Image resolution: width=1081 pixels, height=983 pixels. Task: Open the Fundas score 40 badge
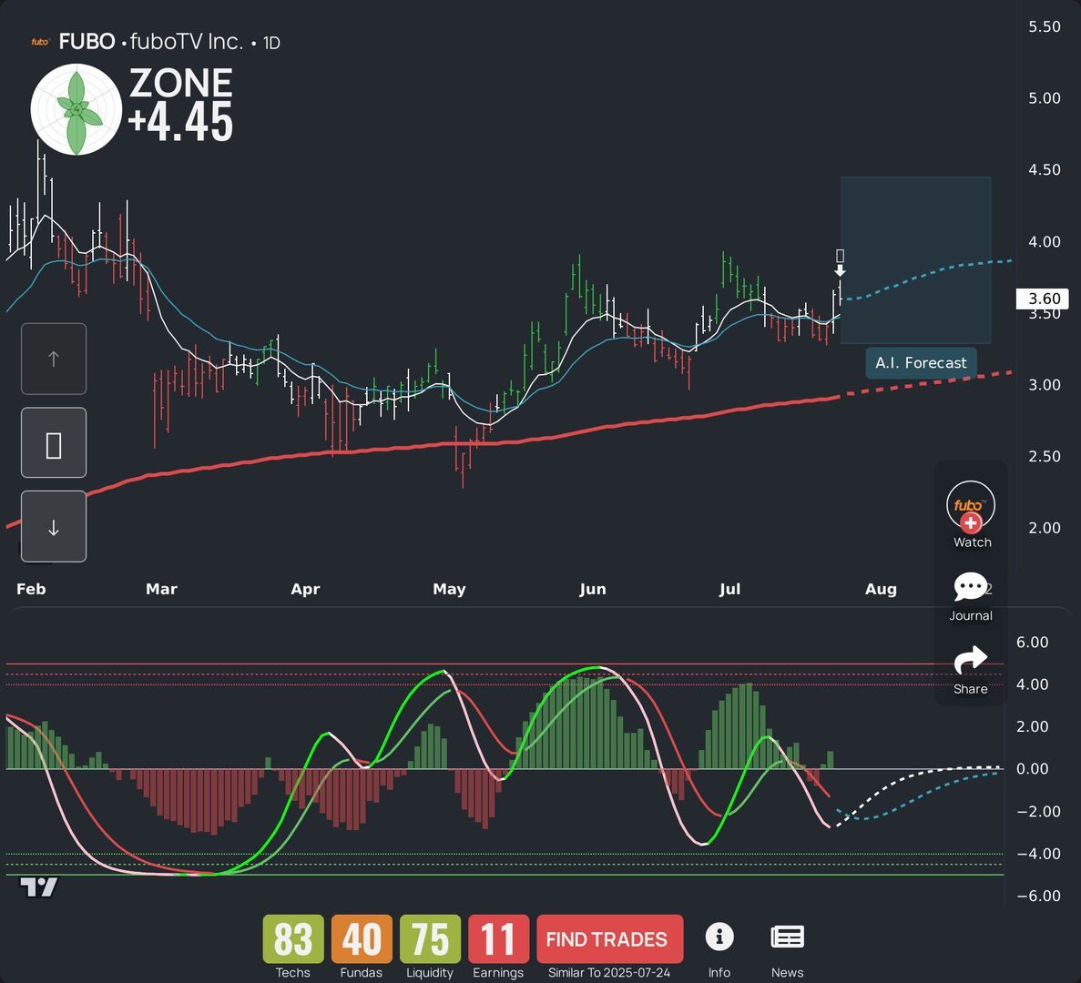(x=362, y=939)
